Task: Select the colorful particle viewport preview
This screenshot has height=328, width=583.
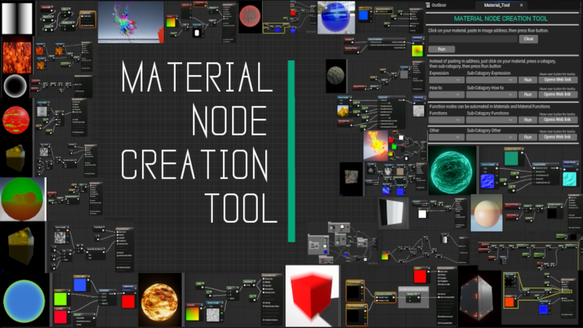Action: 131,22
